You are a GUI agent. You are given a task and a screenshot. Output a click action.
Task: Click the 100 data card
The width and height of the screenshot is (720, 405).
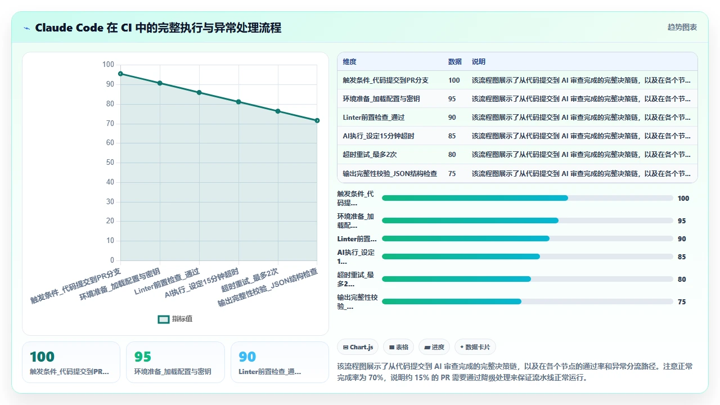coord(71,362)
